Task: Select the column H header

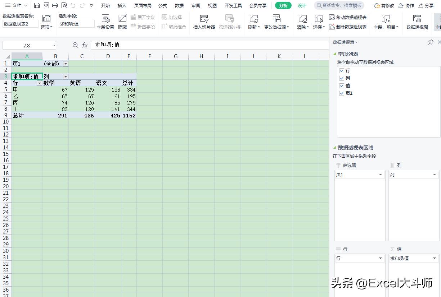Action: pyautogui.click(x=201, y=56)
